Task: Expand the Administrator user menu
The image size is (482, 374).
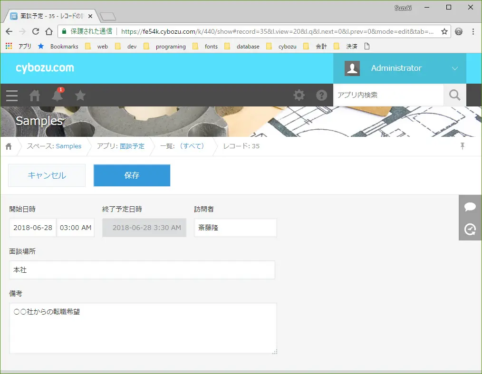Action: point(400,68)
